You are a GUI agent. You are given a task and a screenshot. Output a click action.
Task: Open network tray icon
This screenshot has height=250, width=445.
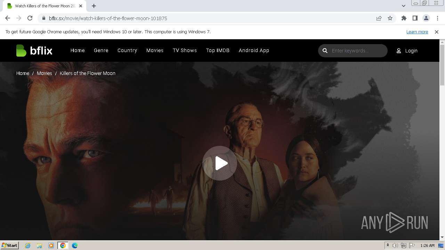(404, 245)
